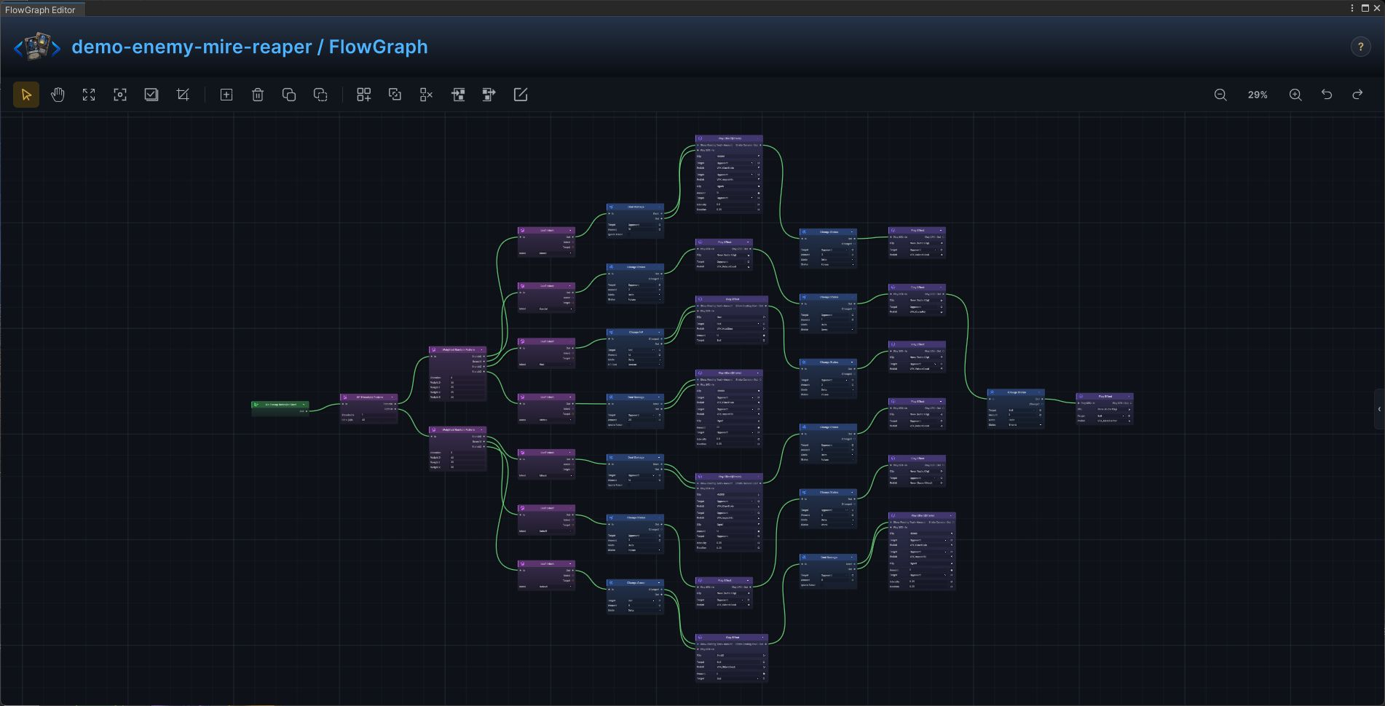Open the kebab menu at window top-right
This screenshot has width=1385, height=706.
point(1353,8)
